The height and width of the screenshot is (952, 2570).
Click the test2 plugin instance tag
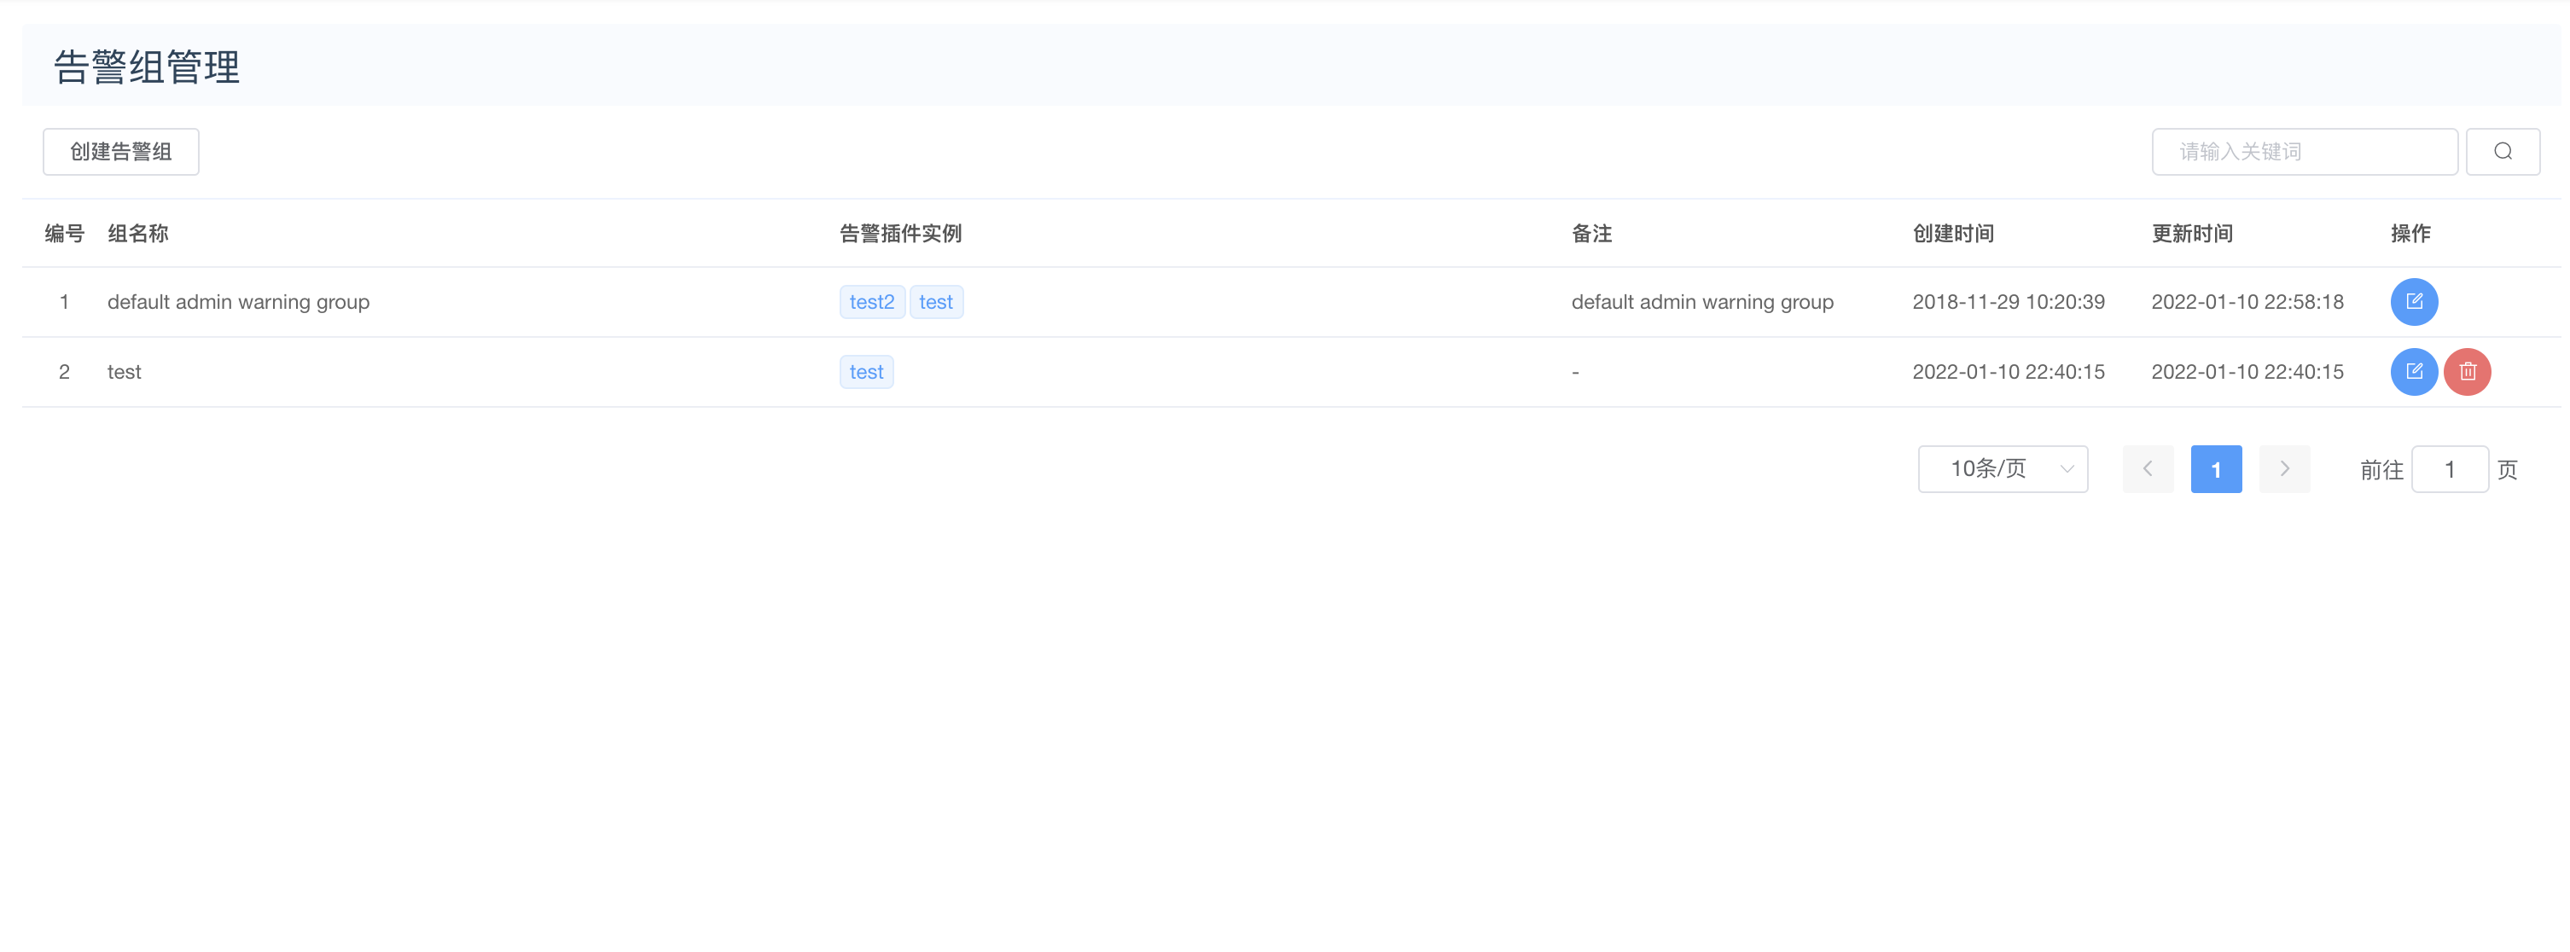pyautogui.click(x=871, y=301)
